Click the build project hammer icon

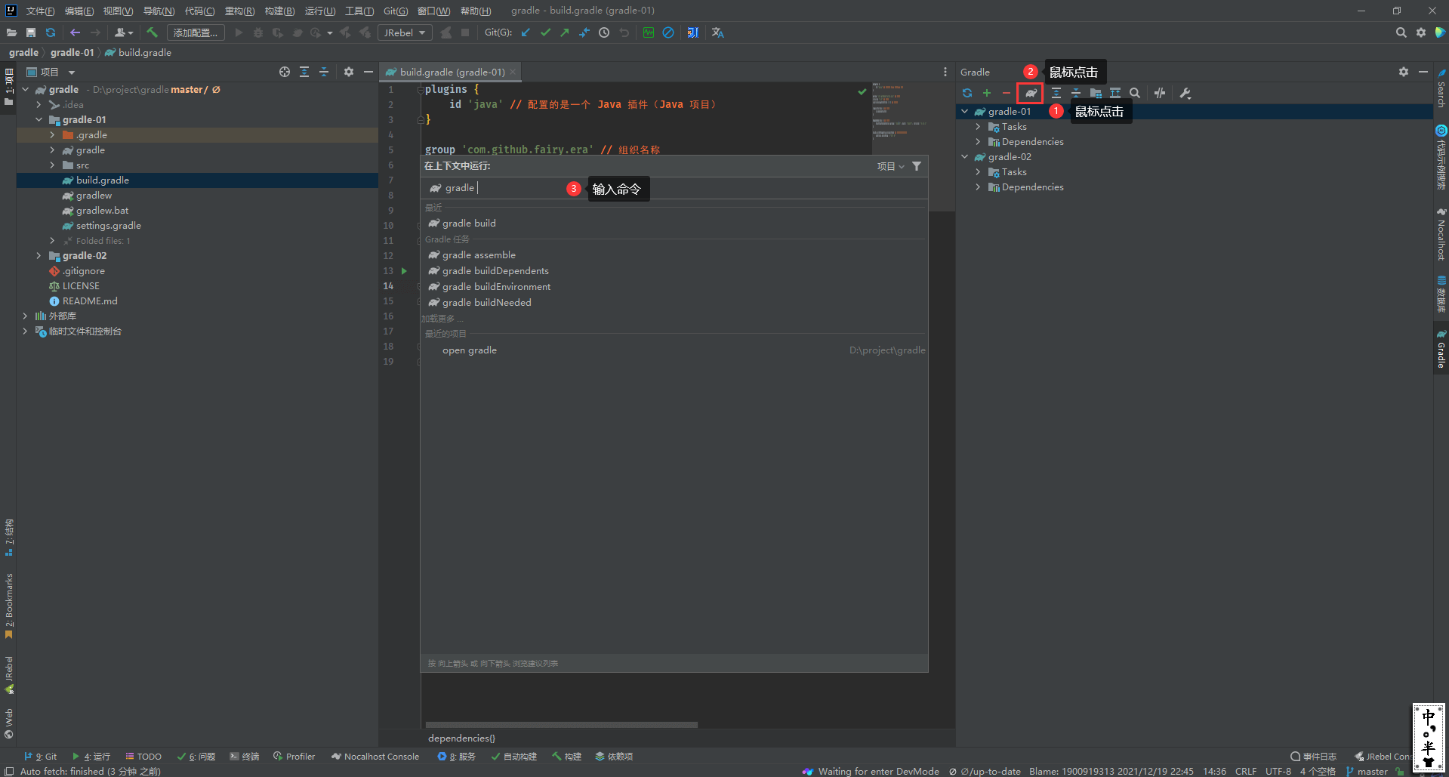click(x=153, y=32)
